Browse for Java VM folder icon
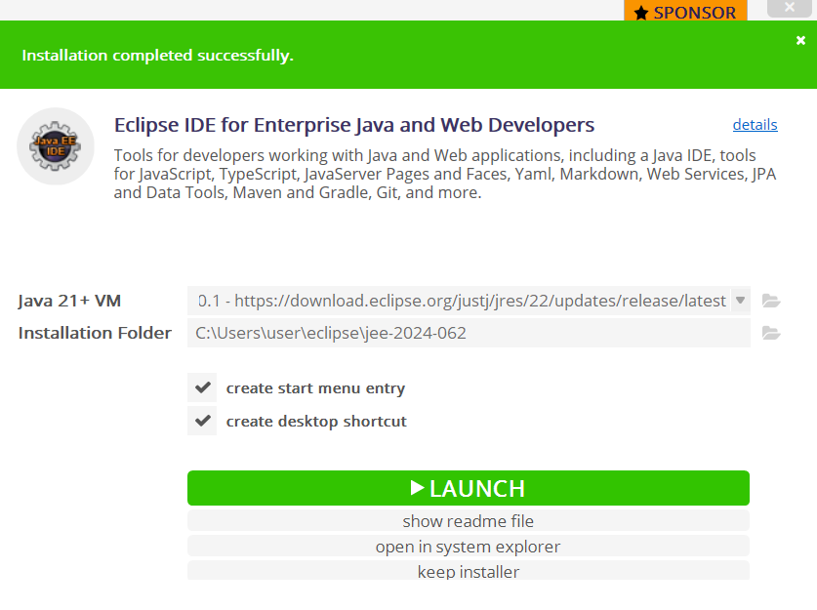This screenshot has height=610, width=817. [x=771, y=301]
